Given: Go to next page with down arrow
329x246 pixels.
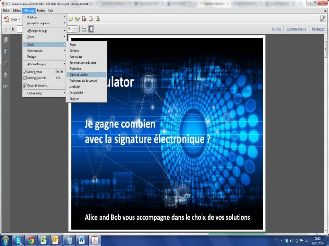Looking at the screenshot, I should (x=13, y=29).
